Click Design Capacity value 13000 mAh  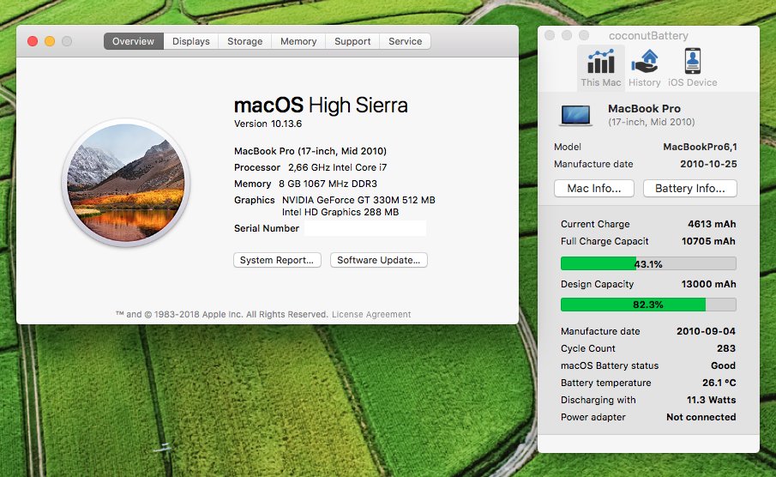tap(709, 284)
